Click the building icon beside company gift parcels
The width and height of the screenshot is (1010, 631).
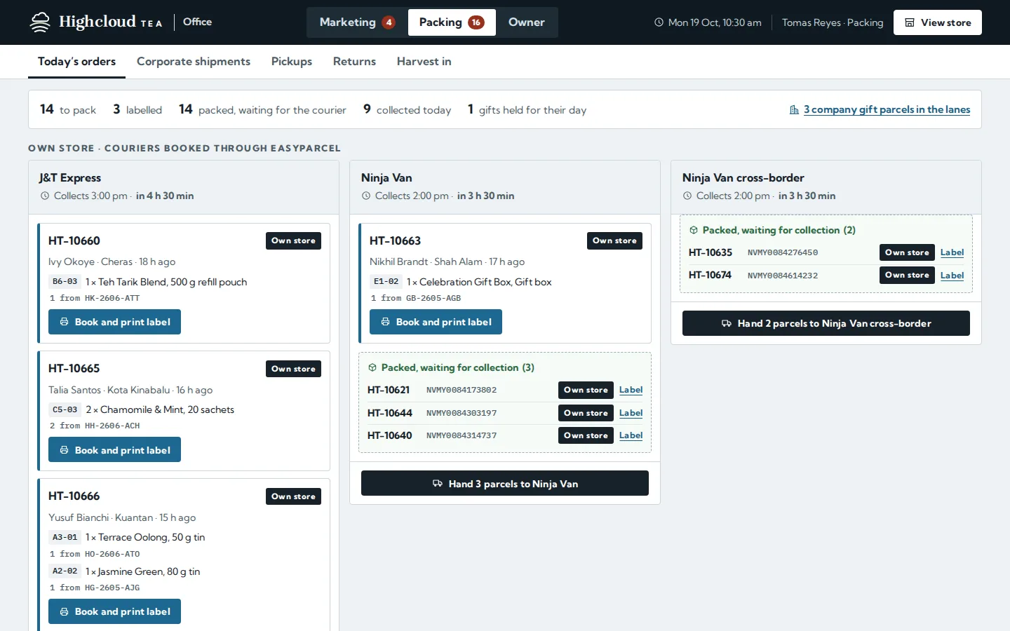(794, 110)
